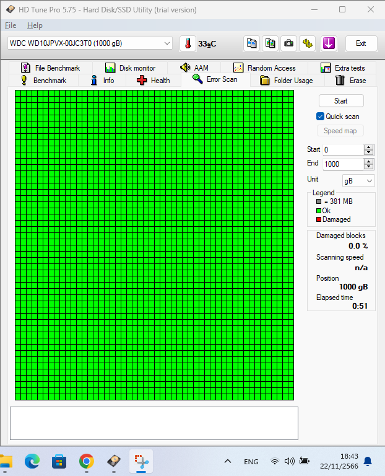
Task: Click the red Damaged legend swatch
Action: point(319,219)
